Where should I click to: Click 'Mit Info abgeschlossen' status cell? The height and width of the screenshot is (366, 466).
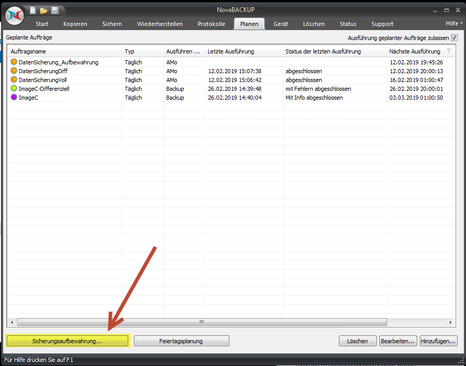(x=314, y=98)
